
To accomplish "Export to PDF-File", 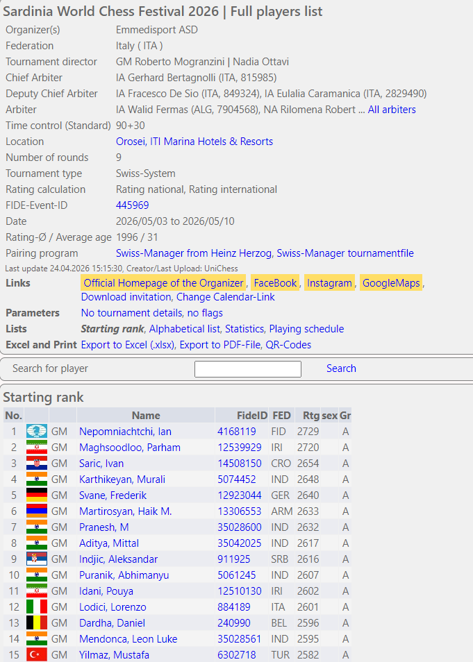I will tap(219, 345).
